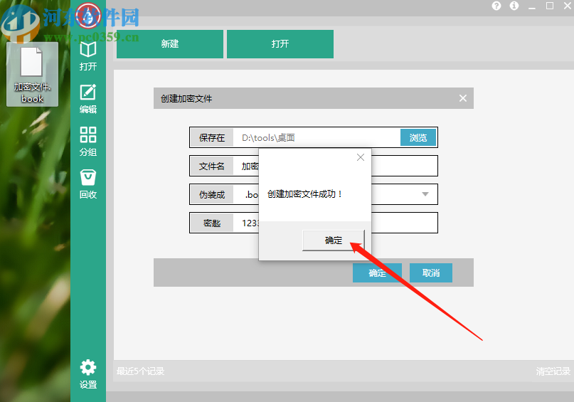Open the info icon in title bar
The image size is (574, 402).
pos(514,6)
